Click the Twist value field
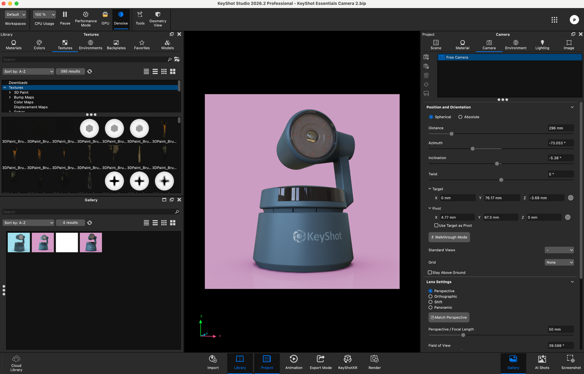The width and height of the screenshot is (584, 374). (561, 174)
